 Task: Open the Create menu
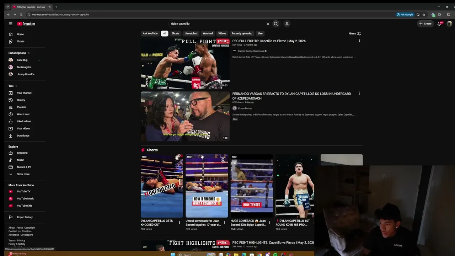tap(425, 24)
